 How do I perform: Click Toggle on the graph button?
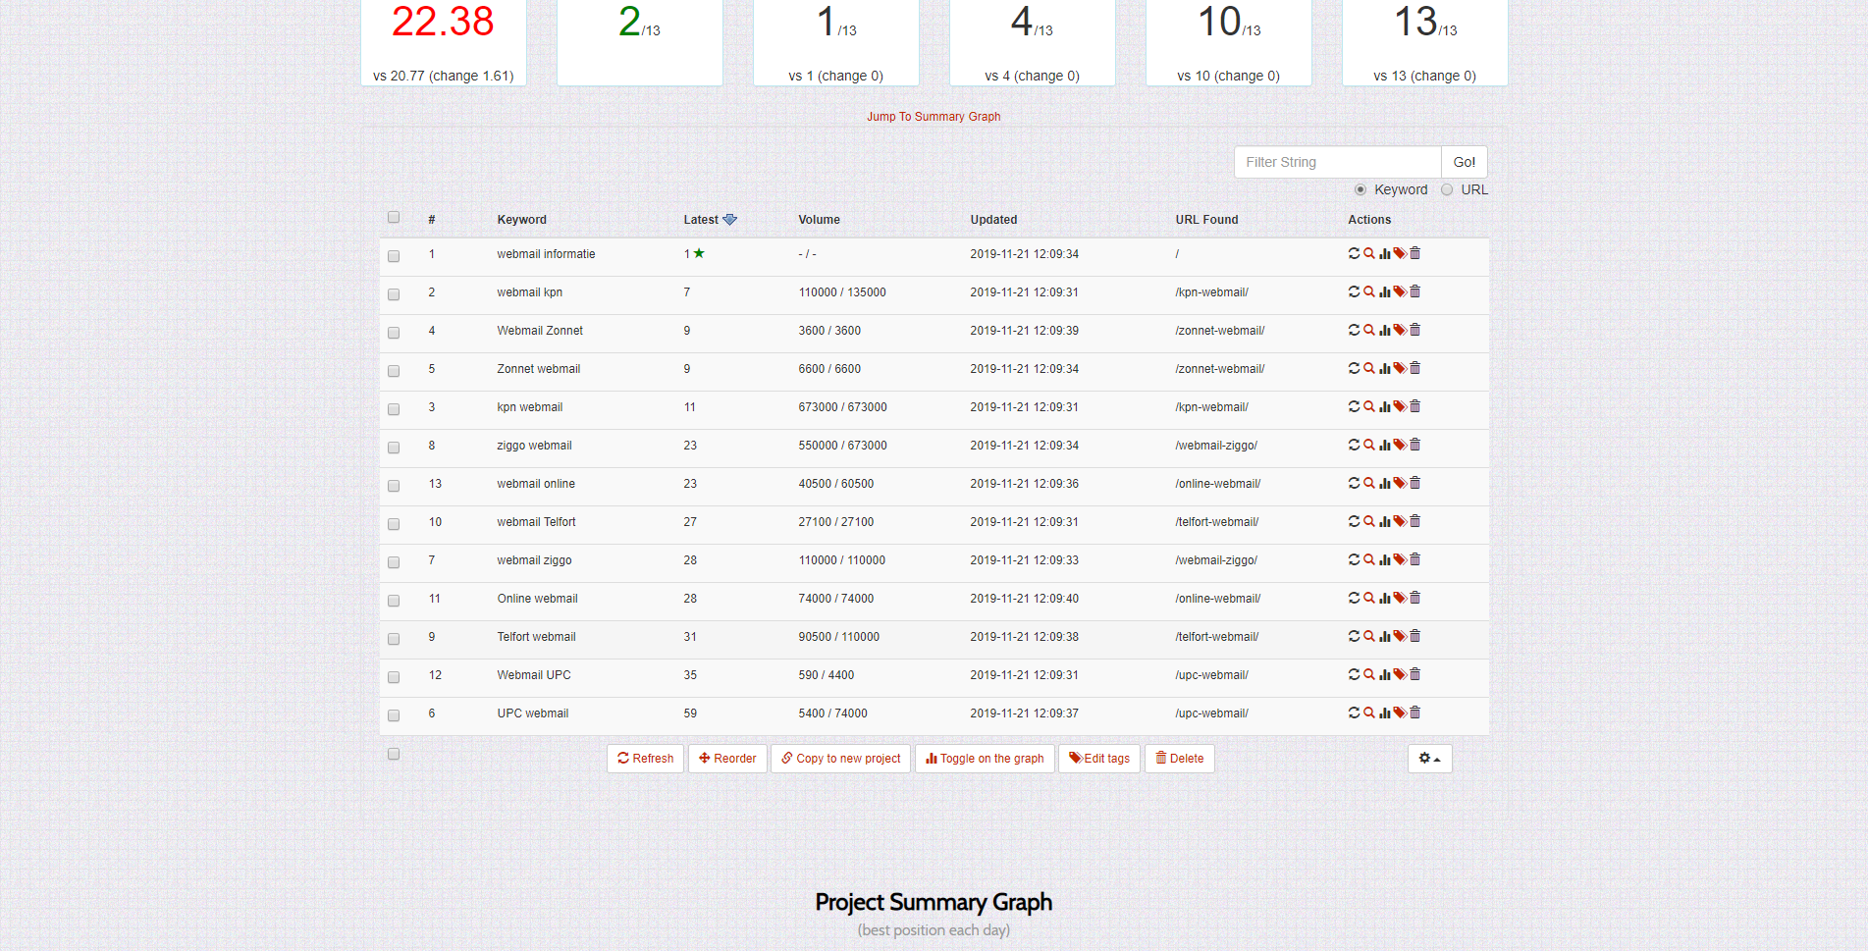tap(986, 759)
